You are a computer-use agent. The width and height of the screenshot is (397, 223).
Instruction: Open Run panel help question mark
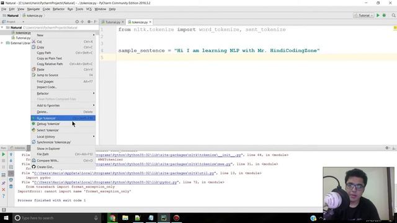pyautogui.click(x=4, y=196)
